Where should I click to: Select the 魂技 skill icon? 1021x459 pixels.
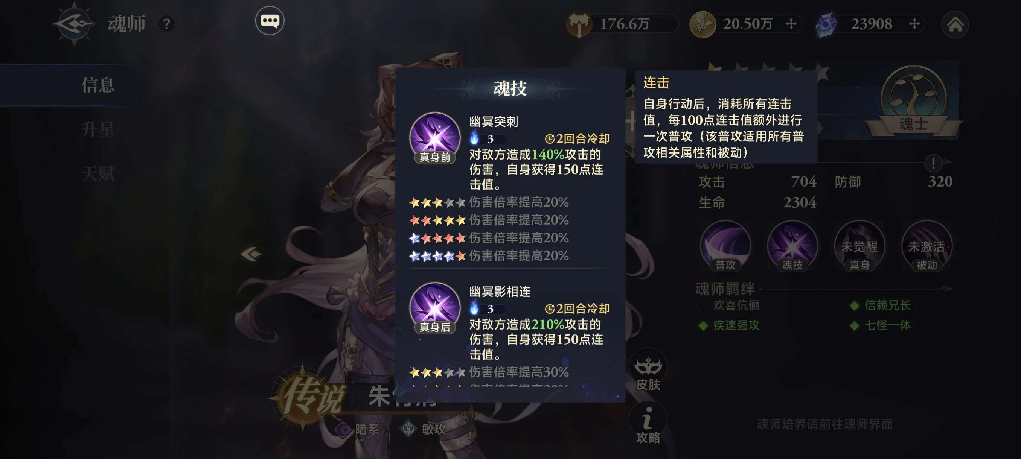click(x=792, y=246)
